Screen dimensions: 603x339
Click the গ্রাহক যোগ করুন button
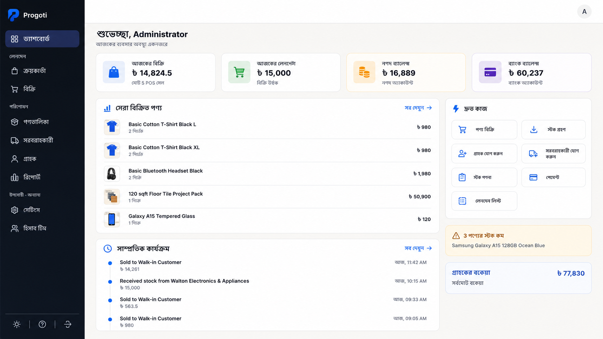(484, 153)
